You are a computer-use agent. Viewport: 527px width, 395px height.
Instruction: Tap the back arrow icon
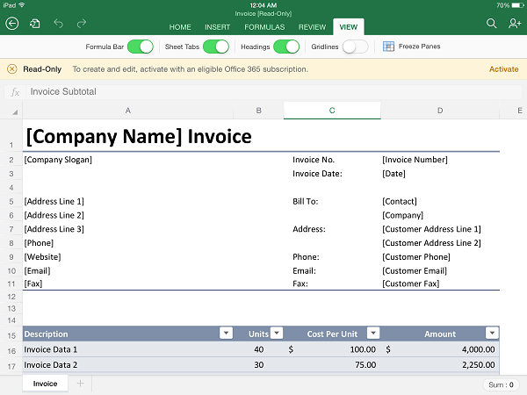tap(12, 24)
